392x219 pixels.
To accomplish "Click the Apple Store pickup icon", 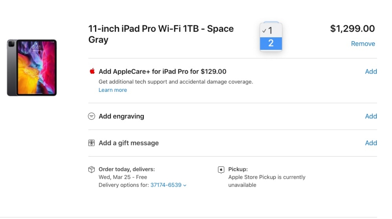I will point(221,170).
